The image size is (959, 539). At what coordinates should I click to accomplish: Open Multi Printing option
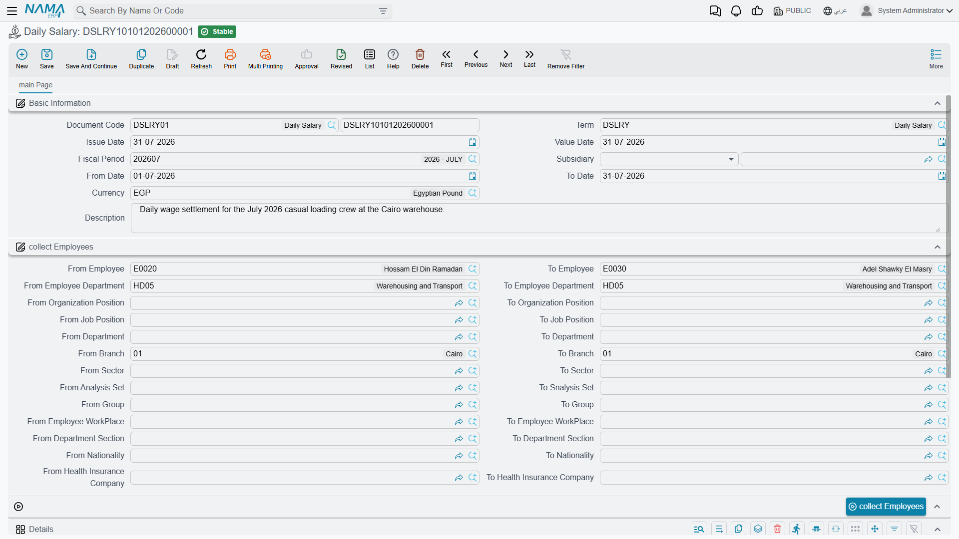(265, 58)
